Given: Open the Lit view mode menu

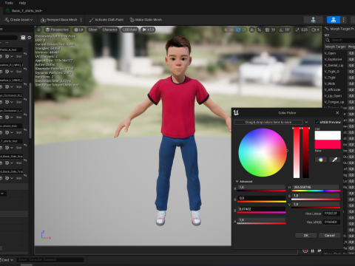Looking at the screenshot, I should pos(78,30).
